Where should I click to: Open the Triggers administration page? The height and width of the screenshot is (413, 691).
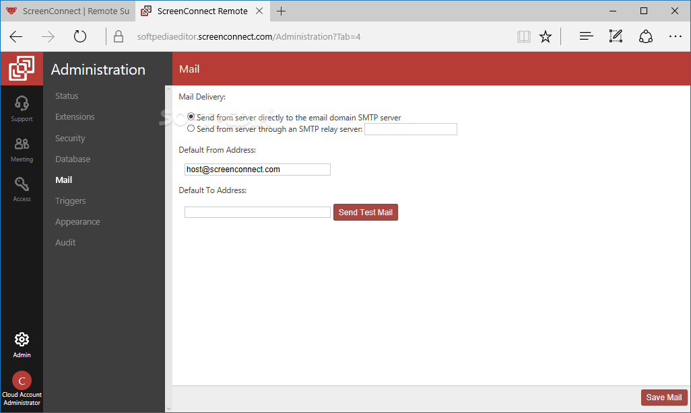[71, 200]
